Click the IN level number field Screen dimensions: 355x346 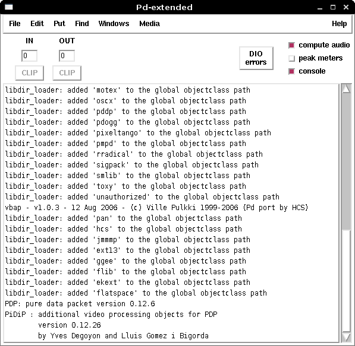pyautogui.click(x=29, y=56)
